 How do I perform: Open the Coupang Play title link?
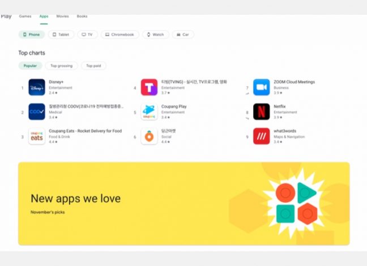(x=174, y=106)
